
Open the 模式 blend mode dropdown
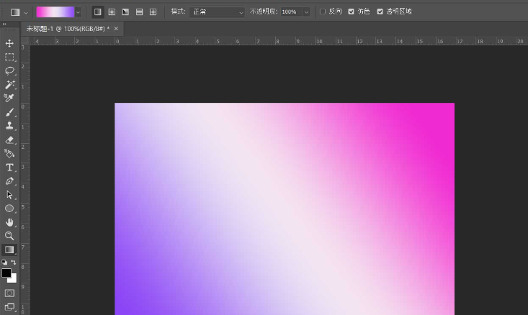pos(218,12)
